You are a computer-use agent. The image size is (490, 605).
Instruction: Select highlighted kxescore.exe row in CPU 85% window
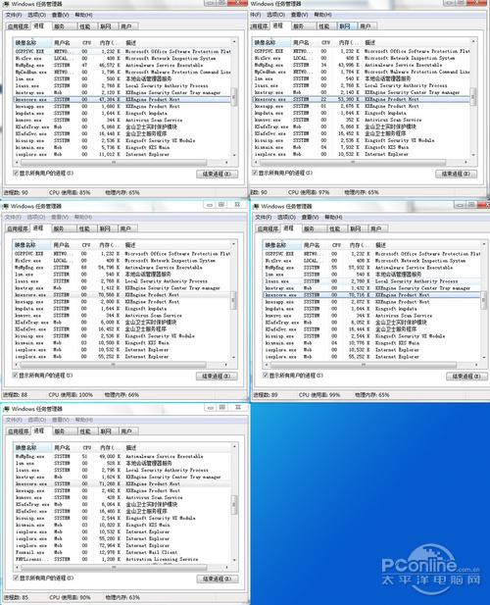122,99
